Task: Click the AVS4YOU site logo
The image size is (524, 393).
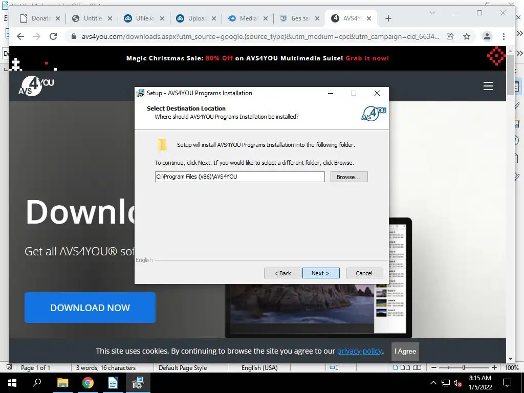Action: click(36, 86)
